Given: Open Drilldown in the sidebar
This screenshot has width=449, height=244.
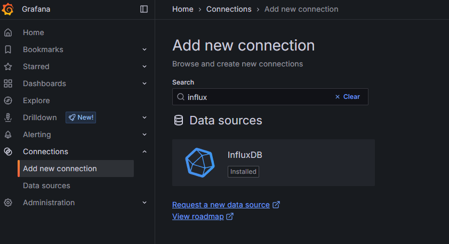Looking at the screenshot, I should pyautogui.click(x=40, y=117).
